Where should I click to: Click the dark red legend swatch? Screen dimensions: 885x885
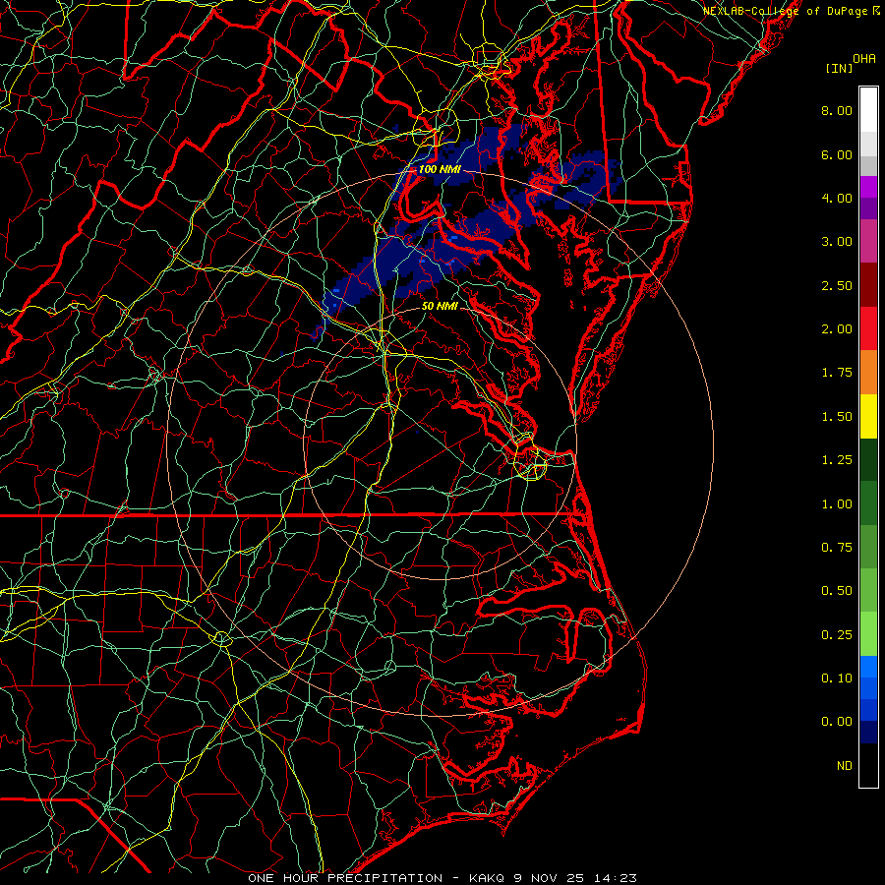[x=868, y=285]
